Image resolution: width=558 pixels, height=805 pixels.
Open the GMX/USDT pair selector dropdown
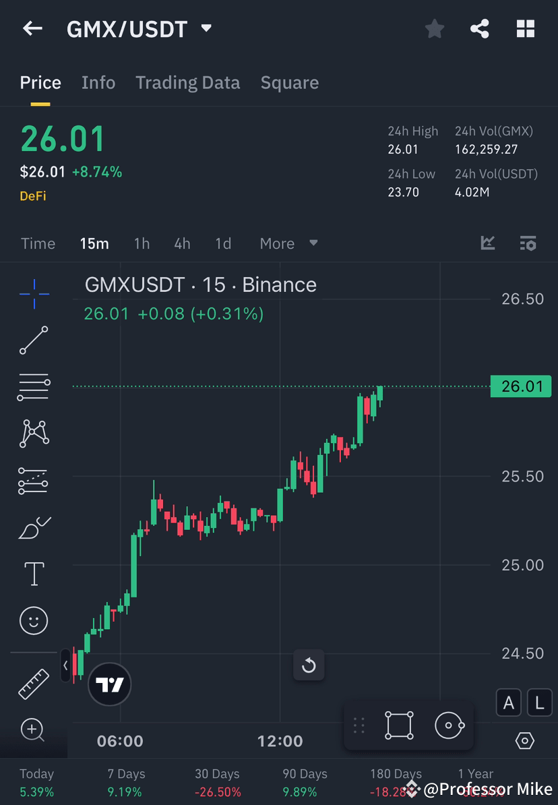click(x=206, y=28)
